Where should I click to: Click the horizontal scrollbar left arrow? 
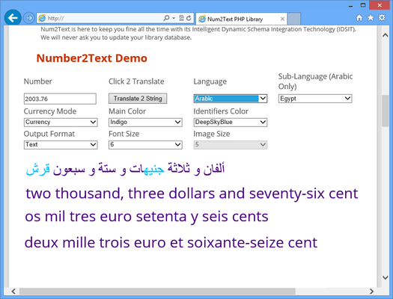coord(13,292)
